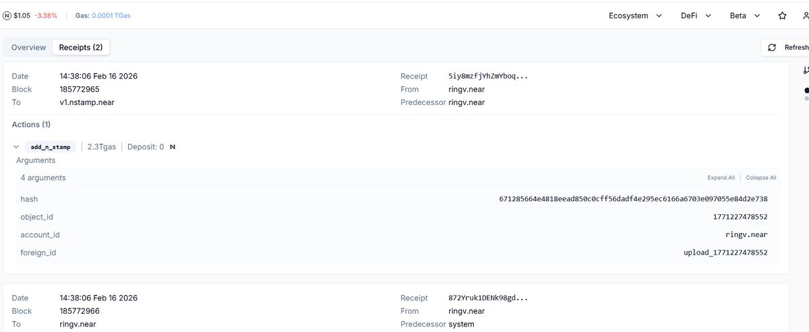Click the Actions (1) heading

pos(31,125)
